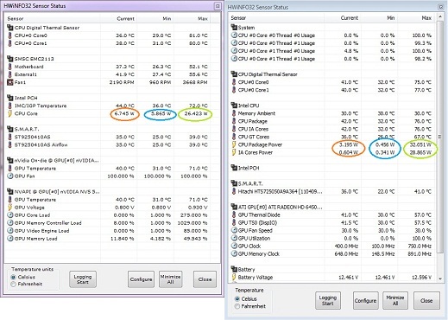This screenshot has width=448, height=320.
Task: Click CPU Digital Thermal Sensor group icon, left window
Action: point(9,28)
